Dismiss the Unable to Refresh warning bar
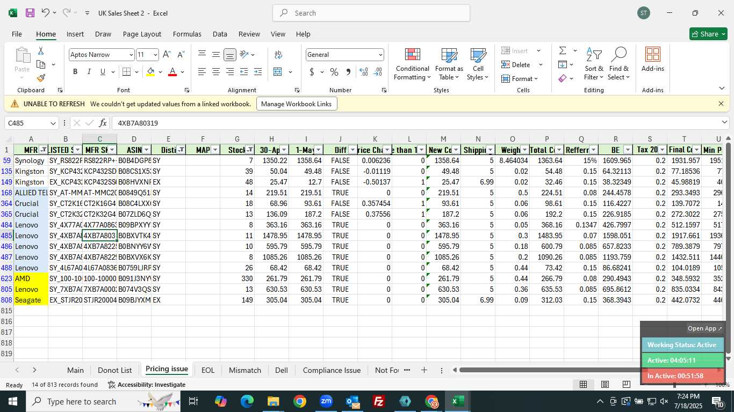The height and width of the screenshot is (412, 734). pyautogui.click(x=721, y=104)
